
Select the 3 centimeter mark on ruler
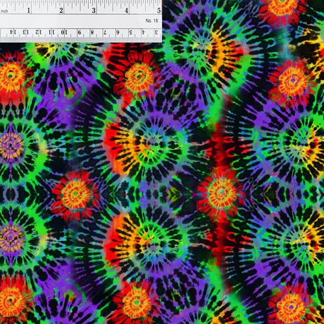coord(156,32)
